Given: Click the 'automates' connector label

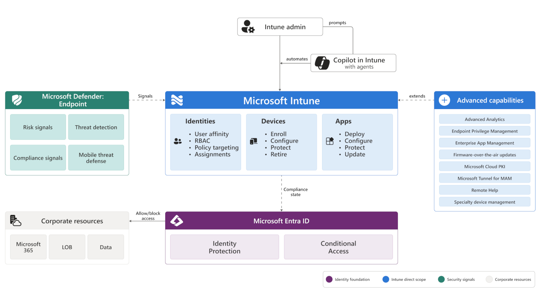Looking at the screenshot, I should coord(297,59).
